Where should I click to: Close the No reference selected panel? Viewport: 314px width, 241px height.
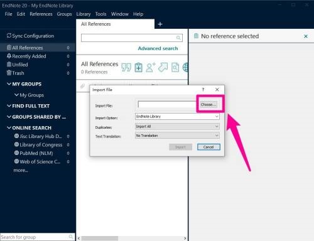[306, 36]
